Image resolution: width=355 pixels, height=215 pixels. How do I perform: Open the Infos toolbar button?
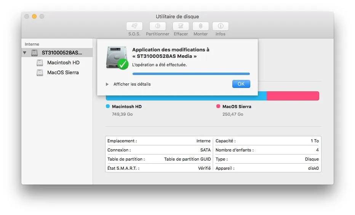(x=221, y=26)
